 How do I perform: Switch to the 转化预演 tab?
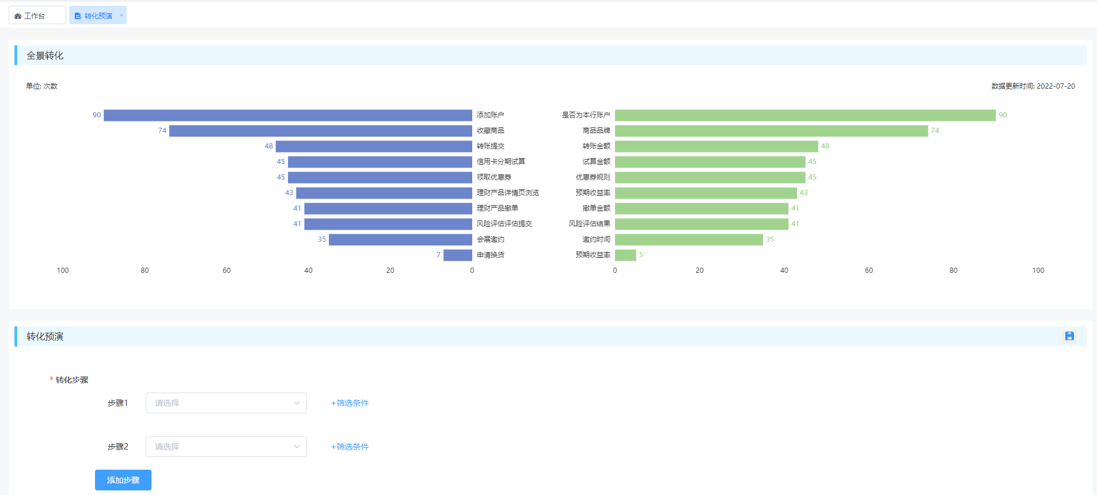pyautogui.click(x=97, y=16)
